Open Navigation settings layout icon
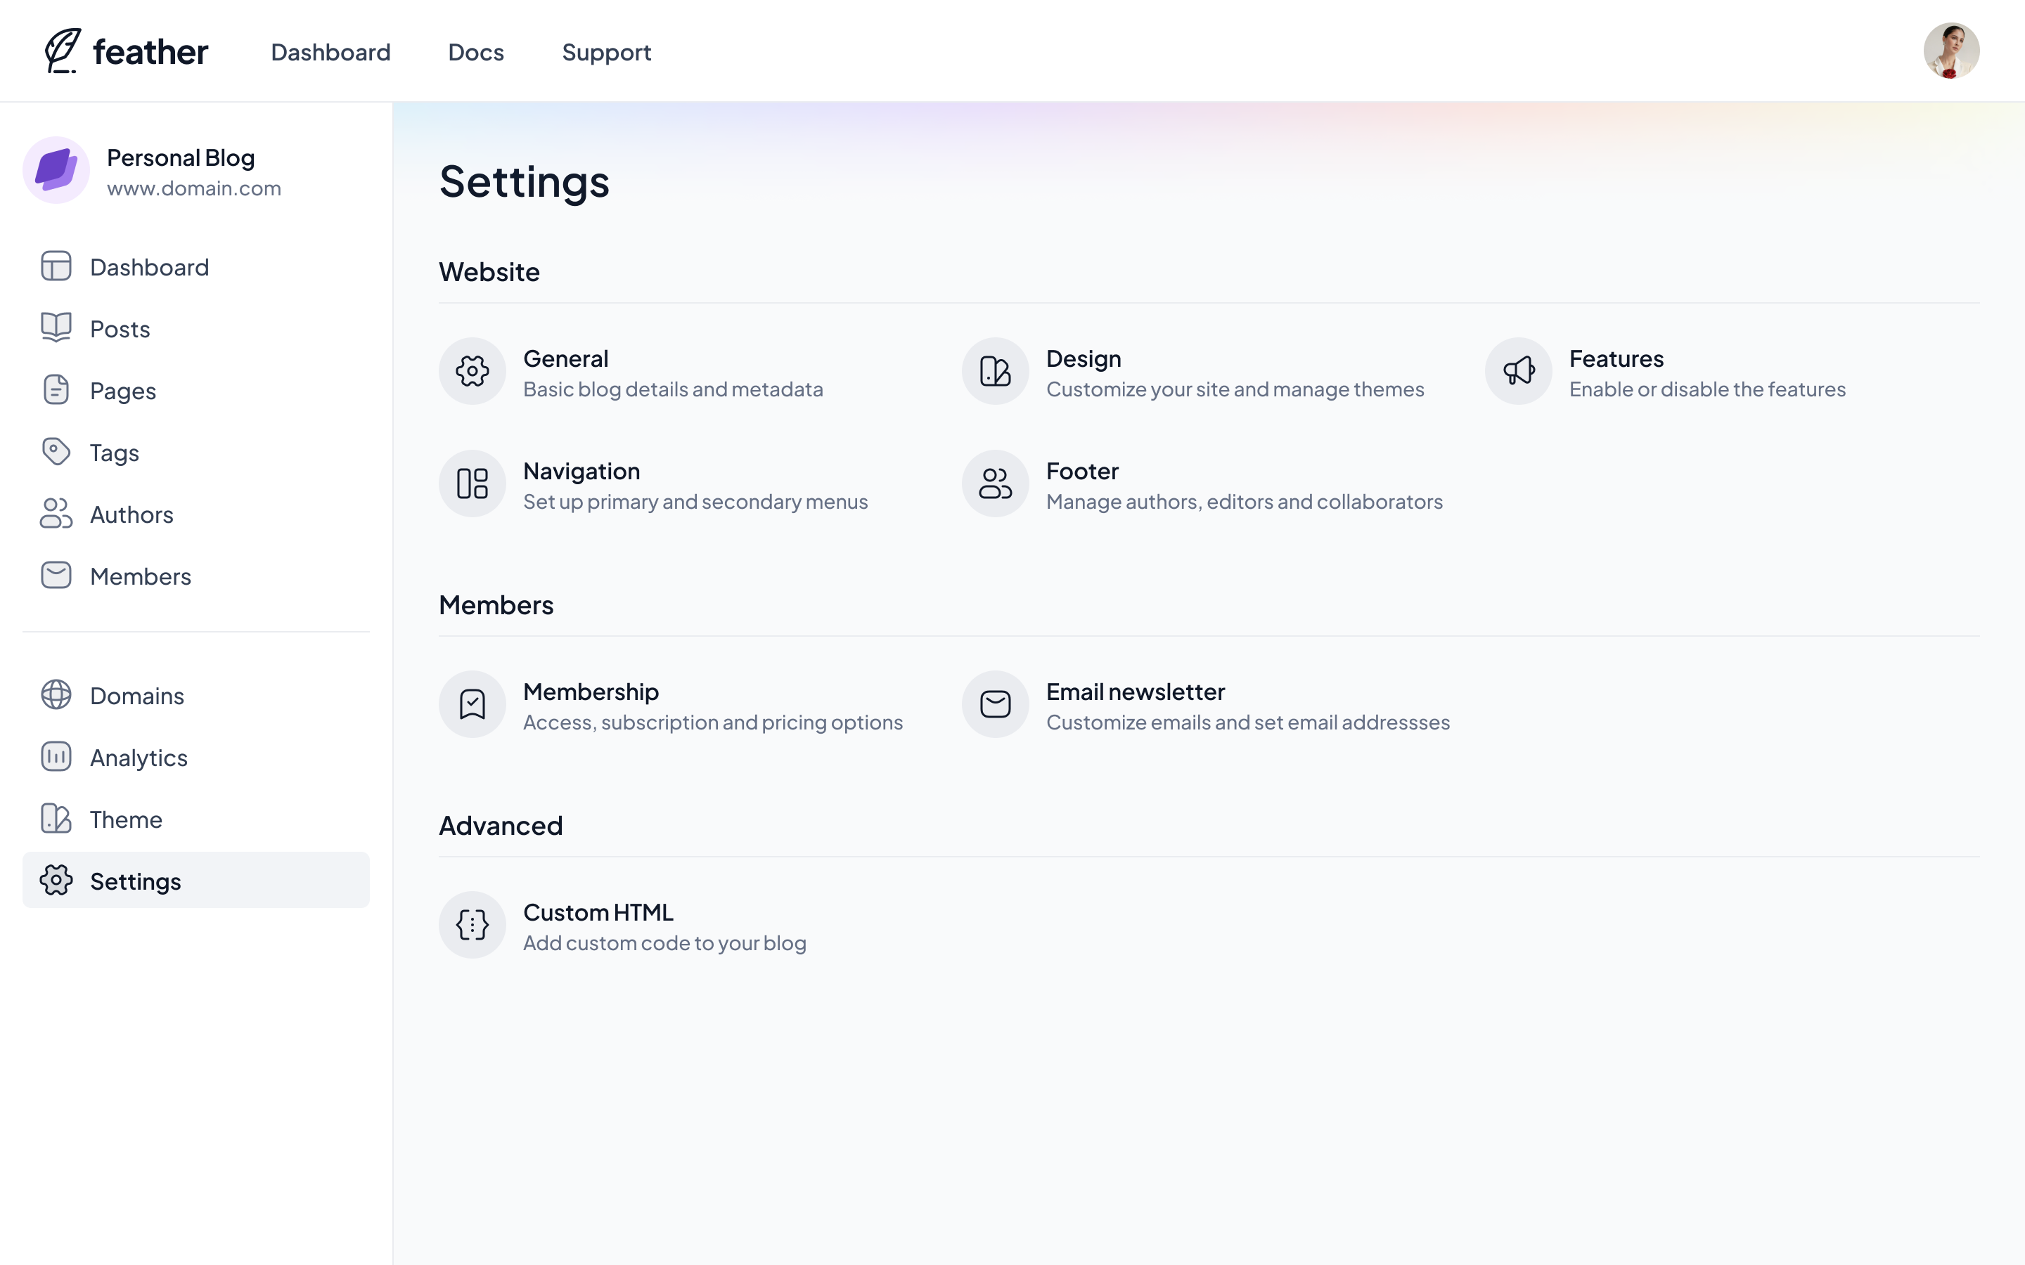This screenshot has width=2025, height=1265. pyautogui.click(x=472, y=484)
